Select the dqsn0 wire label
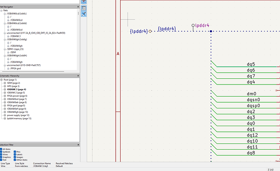The width and height of the screenshot is (280, 171). click(x=253, y=99)
